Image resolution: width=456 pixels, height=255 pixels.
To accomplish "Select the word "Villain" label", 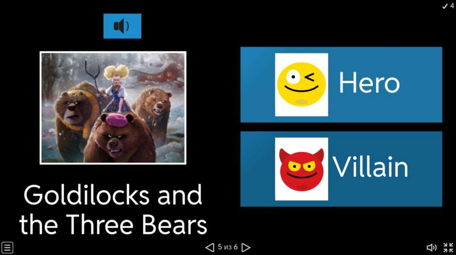I will pos(370,167).
